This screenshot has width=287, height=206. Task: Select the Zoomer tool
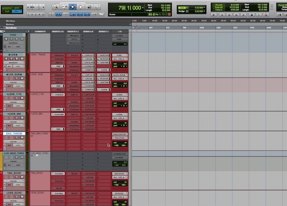pos(55,7)
